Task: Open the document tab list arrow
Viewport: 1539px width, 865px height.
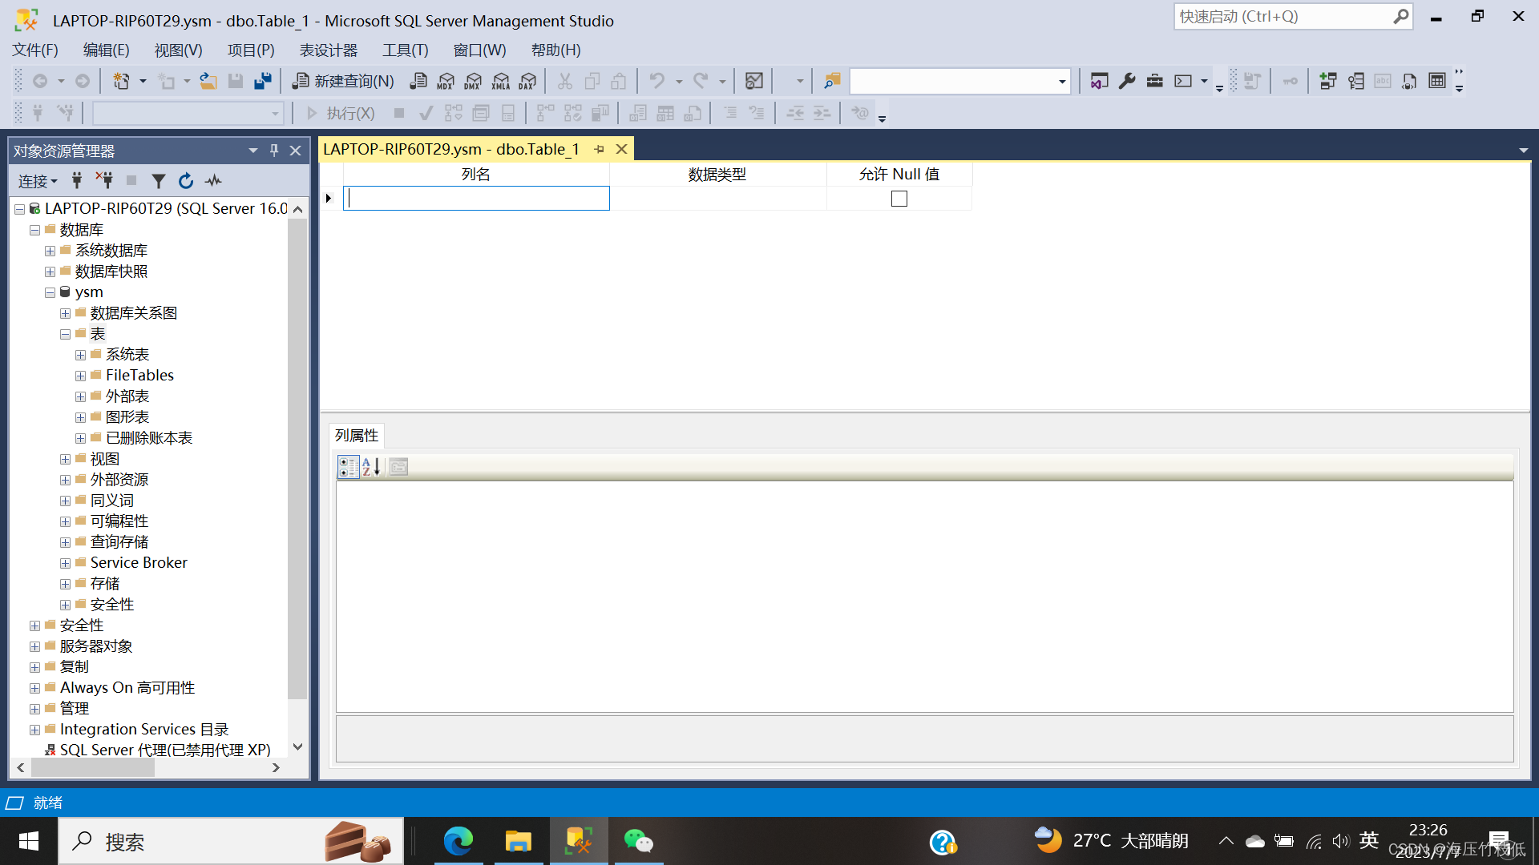Action: [x=1523, y=151]
